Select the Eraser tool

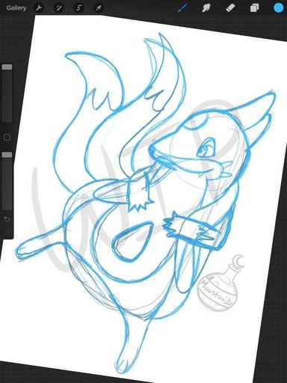coord(230,8)
